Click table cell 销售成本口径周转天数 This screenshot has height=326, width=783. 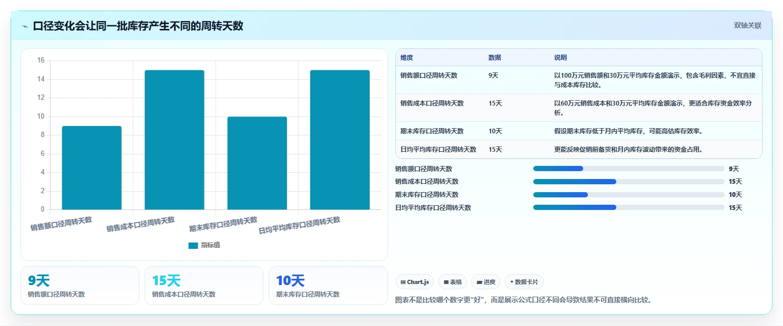coord(432,103)
